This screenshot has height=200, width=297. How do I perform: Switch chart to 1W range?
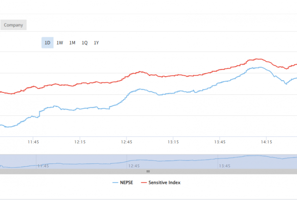click(x=60, y=43)
